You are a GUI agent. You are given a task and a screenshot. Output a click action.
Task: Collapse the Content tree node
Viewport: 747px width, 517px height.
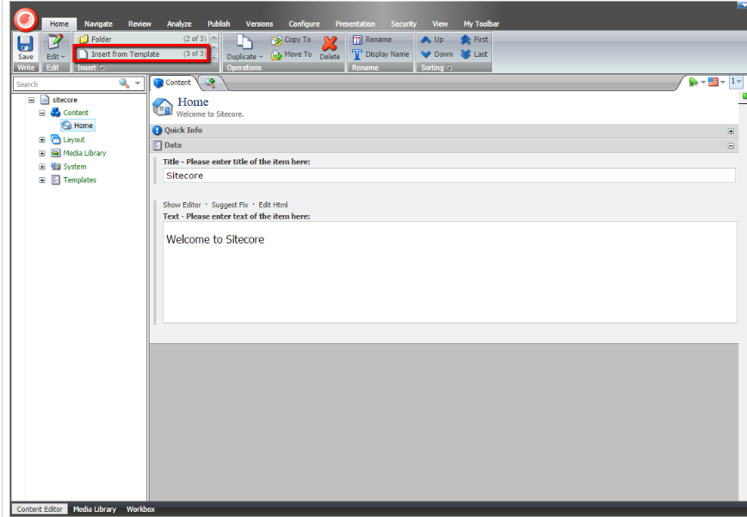point(42,113)
